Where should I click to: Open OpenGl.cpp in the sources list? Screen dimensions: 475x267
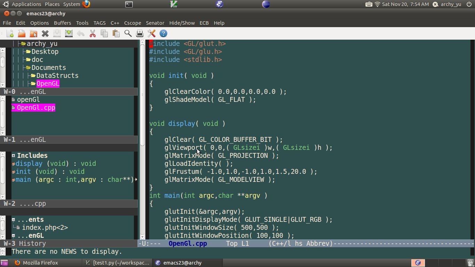[36, 108]
